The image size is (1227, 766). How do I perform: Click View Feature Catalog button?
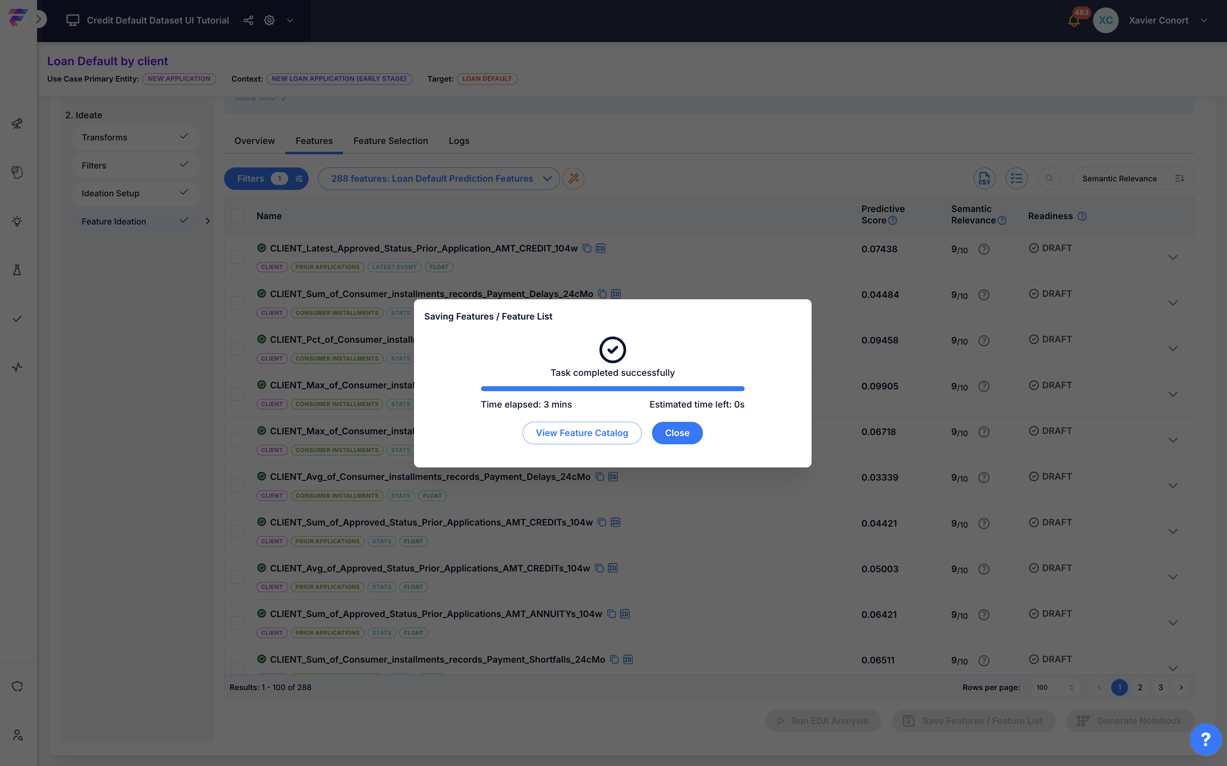point(581,433)
